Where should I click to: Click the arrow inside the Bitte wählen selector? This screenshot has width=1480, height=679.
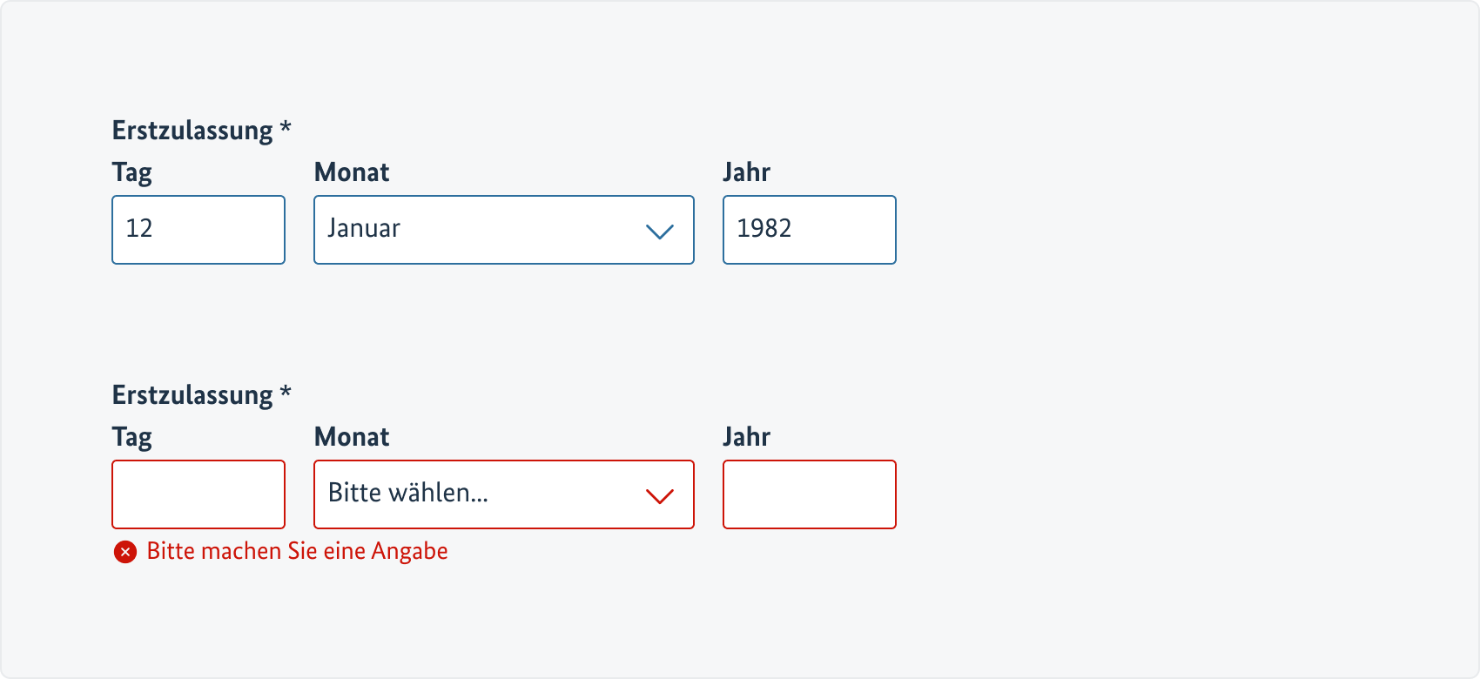[659, 494]
